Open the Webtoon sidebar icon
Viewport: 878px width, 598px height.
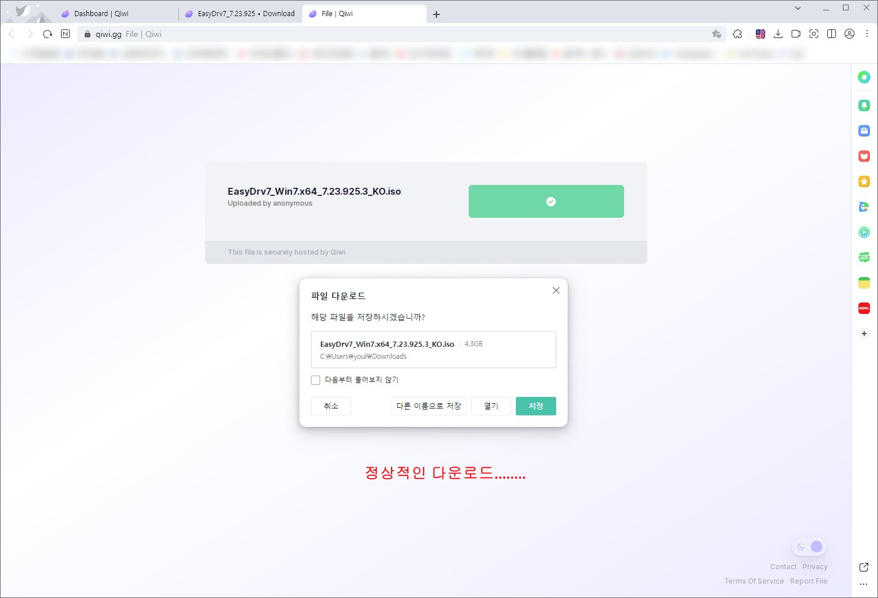click(864, 258)
